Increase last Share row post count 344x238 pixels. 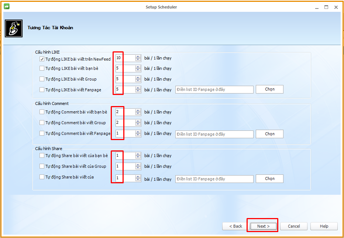pos(138,177)
